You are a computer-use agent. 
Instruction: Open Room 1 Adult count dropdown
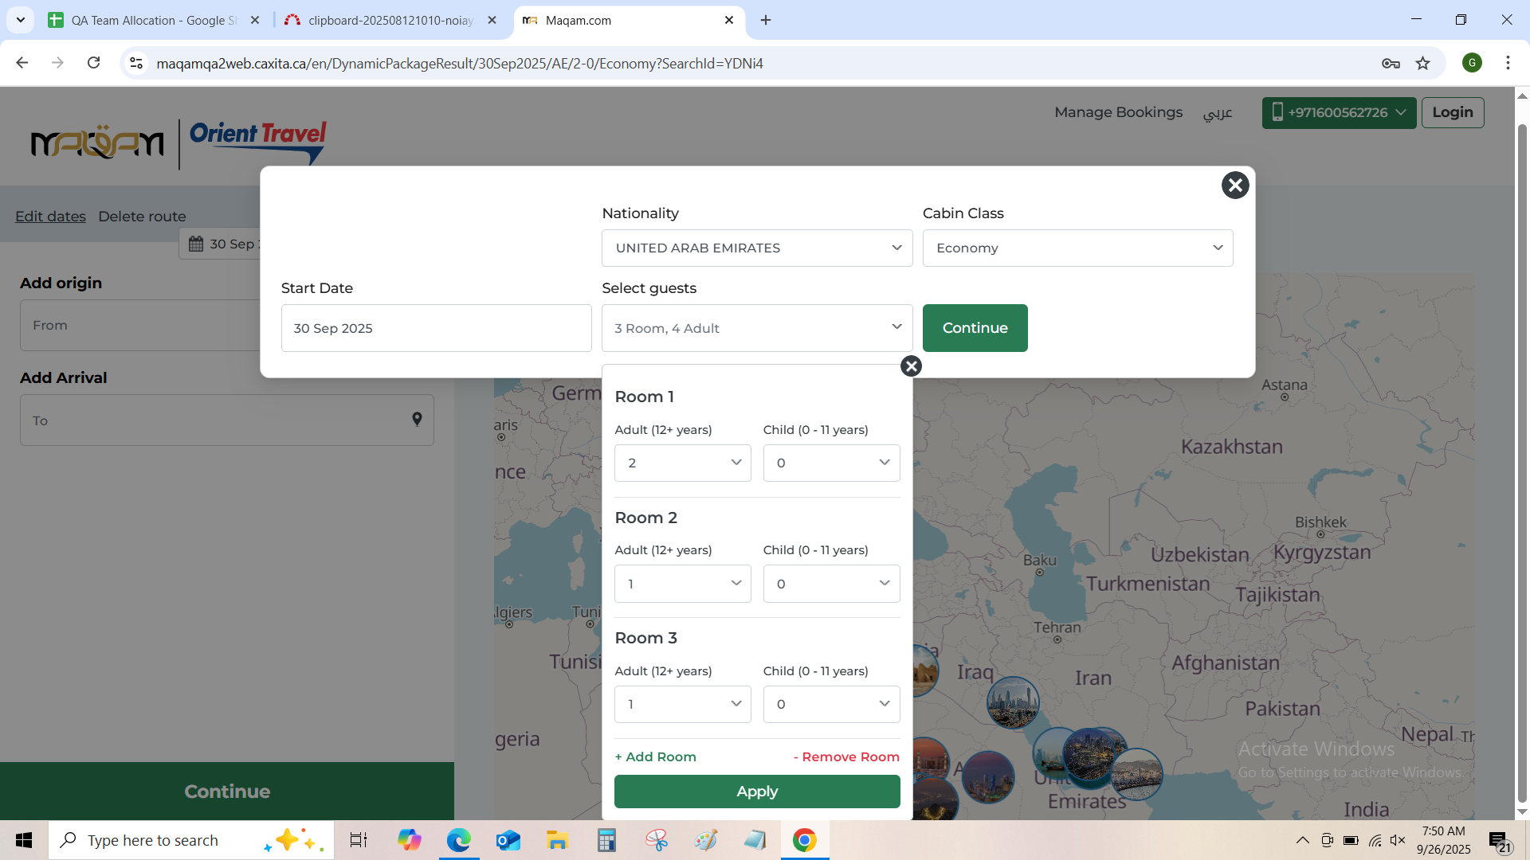pyautogui.click(x=682, y=463)
